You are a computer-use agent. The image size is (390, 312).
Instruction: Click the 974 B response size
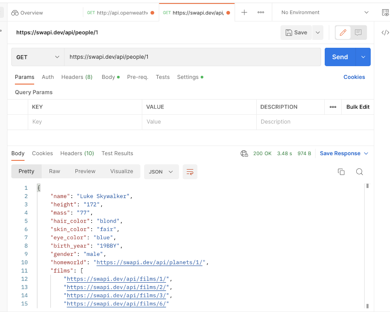click(x=304, y=153)
